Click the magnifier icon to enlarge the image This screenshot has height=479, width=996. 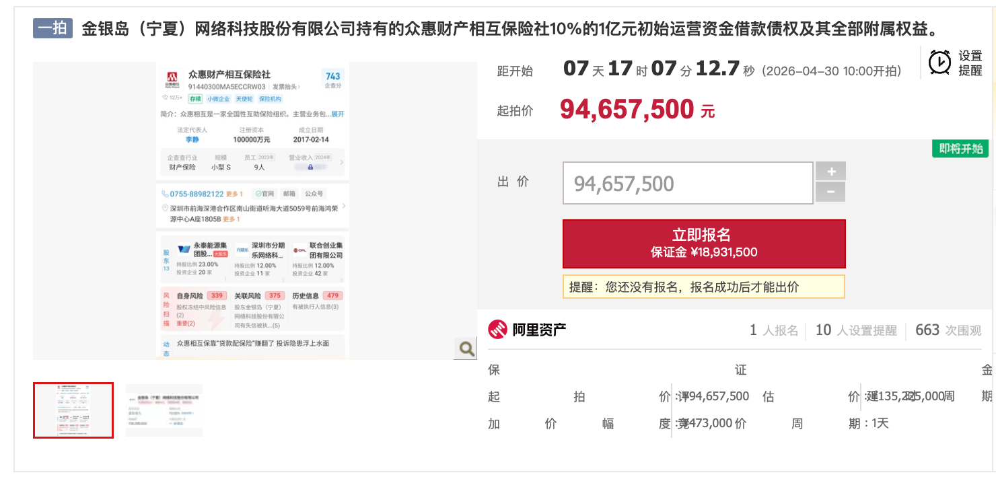coord(464,348)
